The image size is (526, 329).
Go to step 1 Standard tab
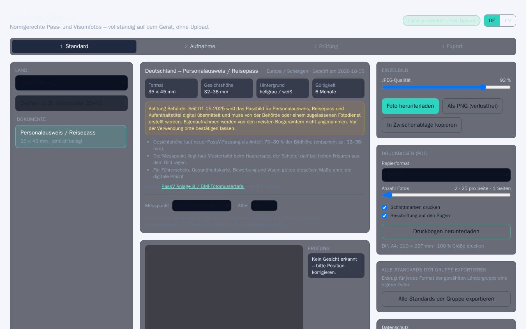[x=74, y=46]
